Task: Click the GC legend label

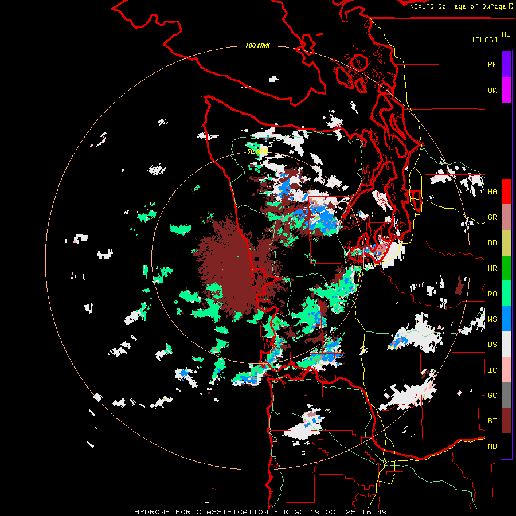Action: pyautogui.click(x=492, y=396)
